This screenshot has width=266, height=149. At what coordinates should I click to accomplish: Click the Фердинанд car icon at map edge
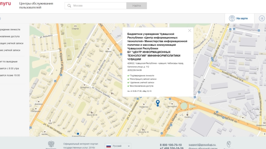click(264, 122)
